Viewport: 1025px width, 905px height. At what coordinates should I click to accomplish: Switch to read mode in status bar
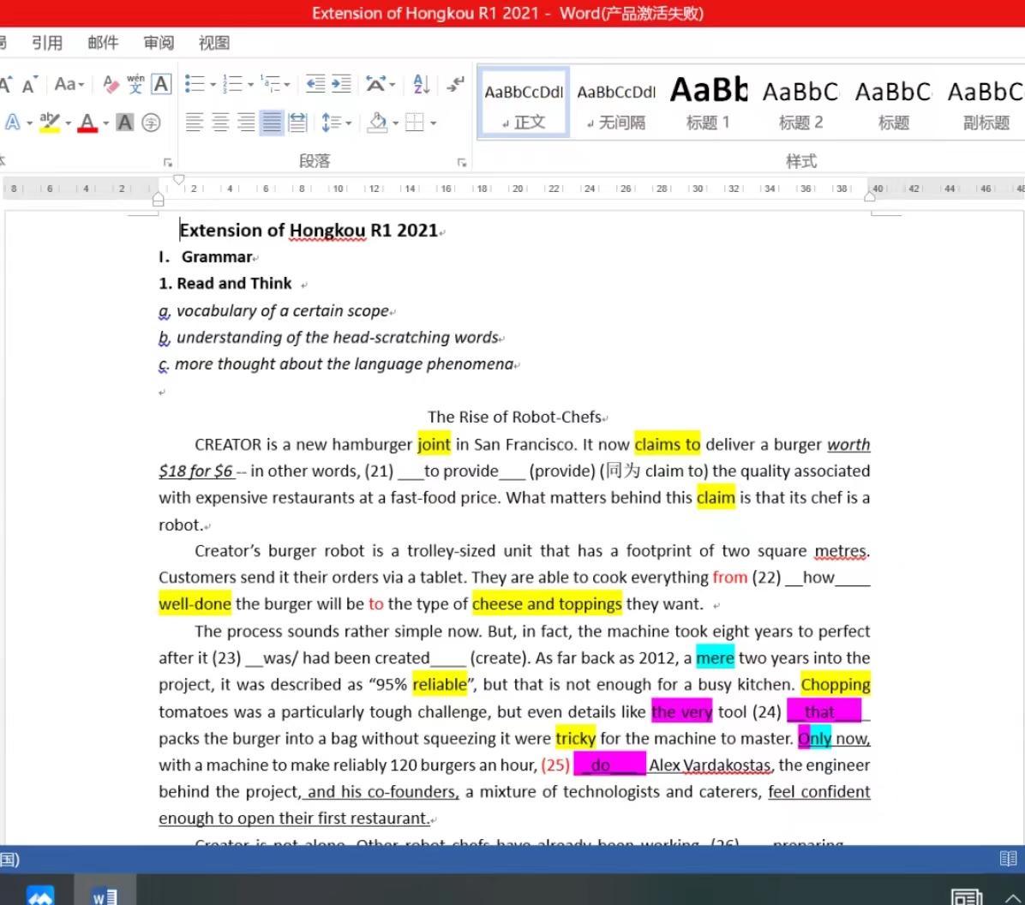[1008, 859]
